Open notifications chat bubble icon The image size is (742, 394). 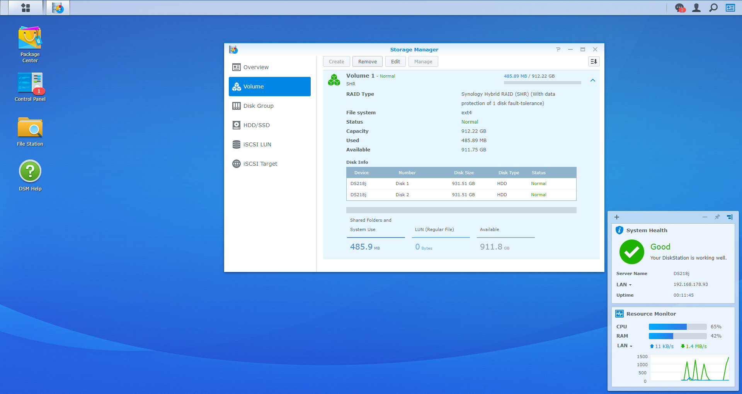pyautogui.click(x=679, y=8)
